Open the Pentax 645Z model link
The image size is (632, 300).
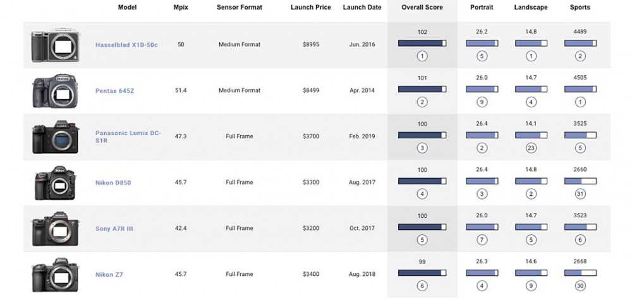point(114,90)
